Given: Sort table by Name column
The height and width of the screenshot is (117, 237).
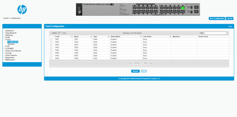Looking at the screenshot, I should (82, 37).
